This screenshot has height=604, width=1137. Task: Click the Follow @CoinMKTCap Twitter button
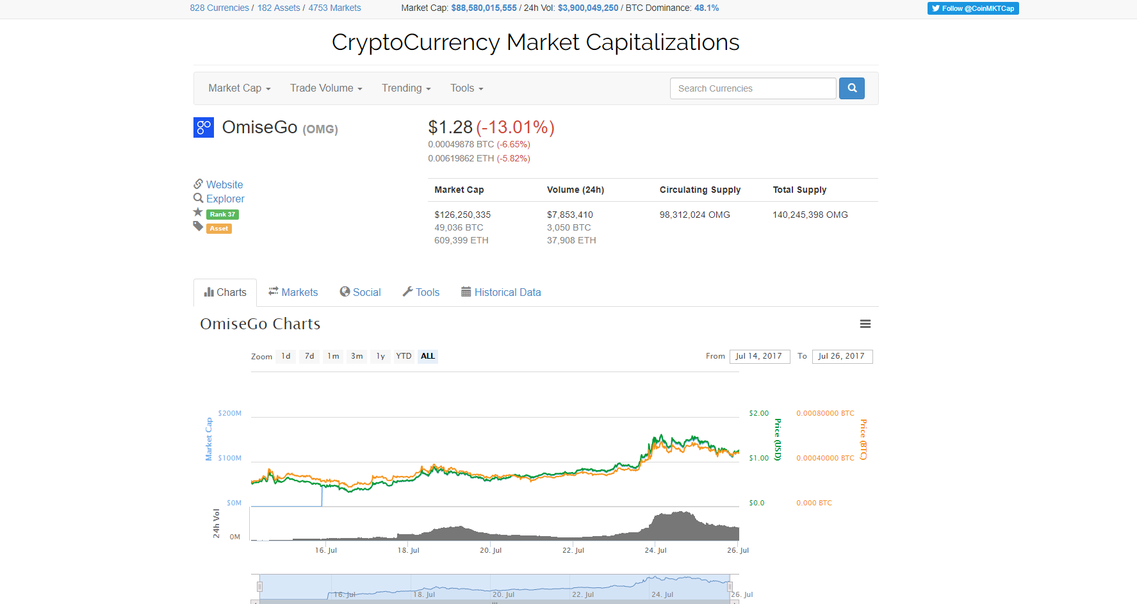(x=973, y=8)
